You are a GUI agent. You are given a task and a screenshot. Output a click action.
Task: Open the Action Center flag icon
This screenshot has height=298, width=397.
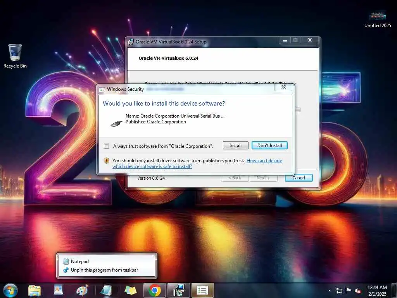click(x=349, y=291)
